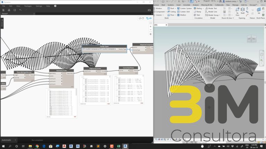This screenshot has width=266, height=149.
Task: Open the Dynamo Edit menu
Action: coord(11,6)
